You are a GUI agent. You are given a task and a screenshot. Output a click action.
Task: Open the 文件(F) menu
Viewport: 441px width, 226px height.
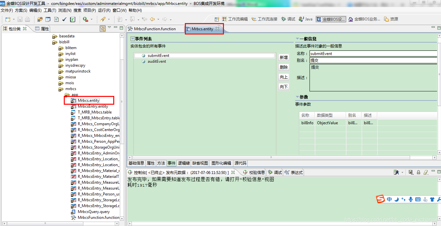click(7, 10)
